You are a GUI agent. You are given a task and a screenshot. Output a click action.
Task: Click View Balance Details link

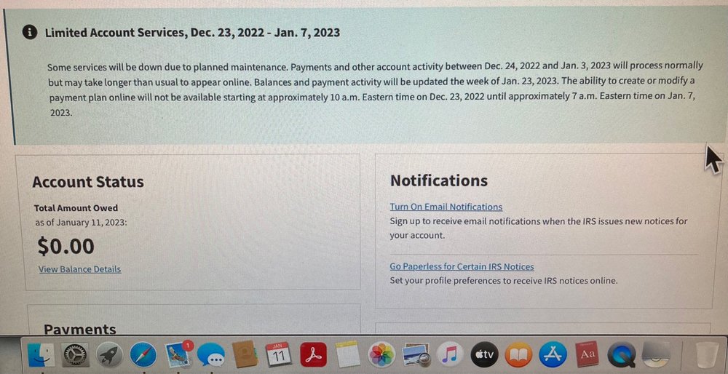(x=79, y=269)
